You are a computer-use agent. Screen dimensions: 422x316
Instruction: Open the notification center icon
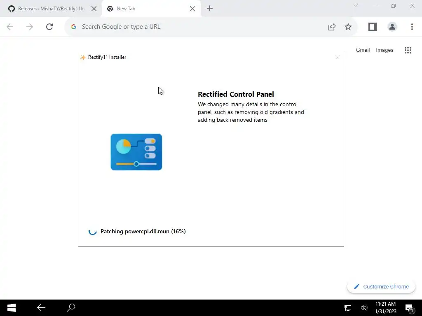click(x=409, y=308)
